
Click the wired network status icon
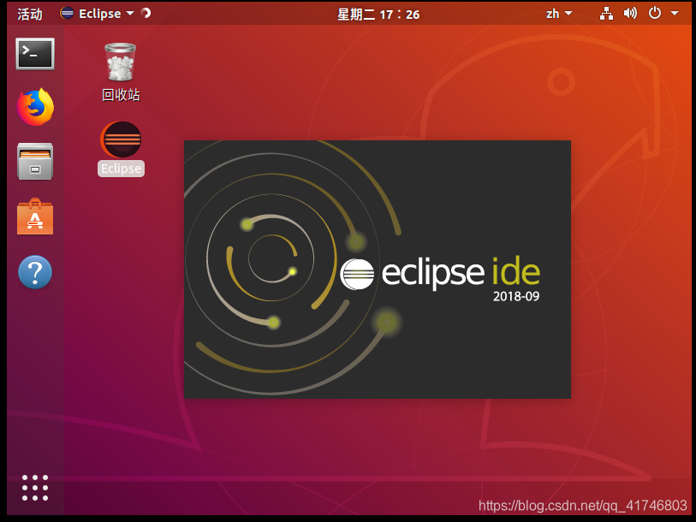pyautogui.click(x=606, y=14)
